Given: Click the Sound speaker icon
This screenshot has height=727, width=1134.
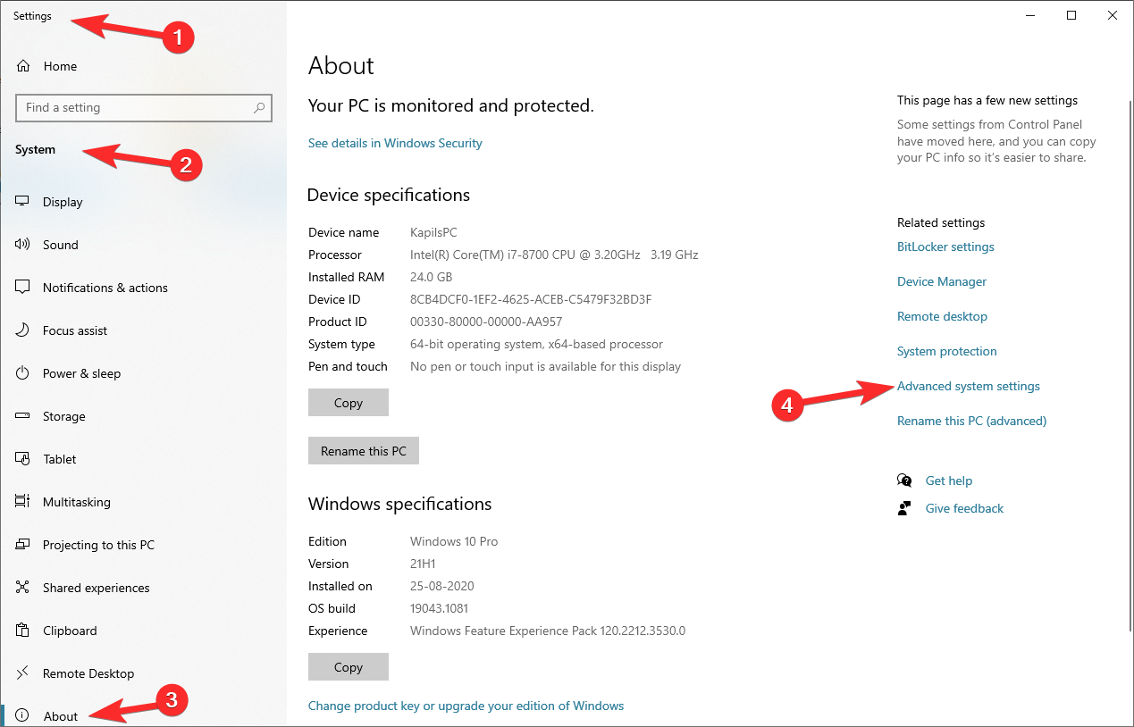Looking at the screenshot, I should [23, 245].
